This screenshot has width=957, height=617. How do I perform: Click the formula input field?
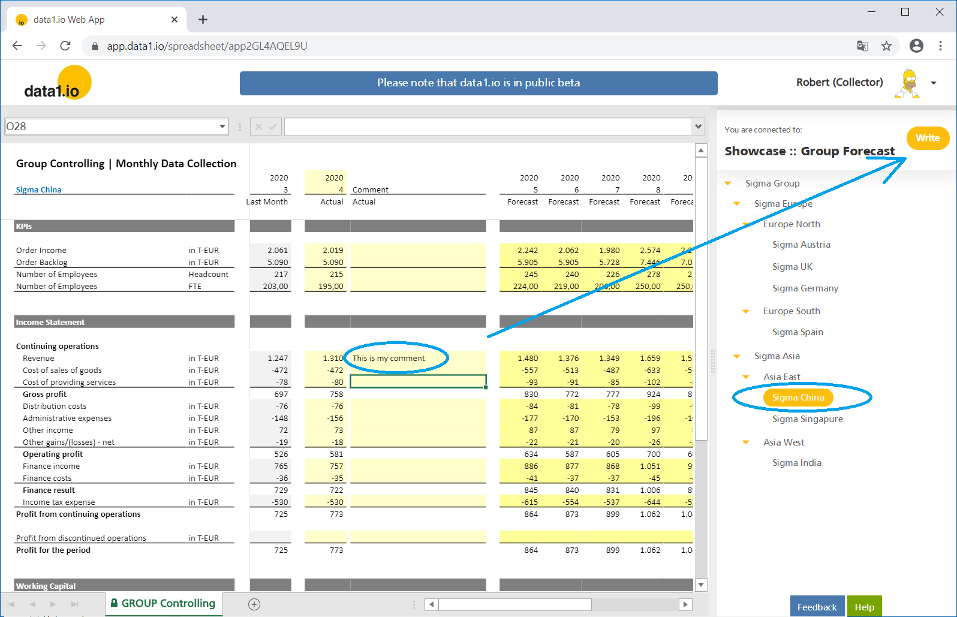(488, 127)
